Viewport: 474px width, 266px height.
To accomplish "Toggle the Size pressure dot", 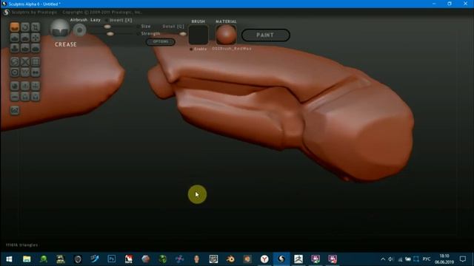I will [138, 27].
